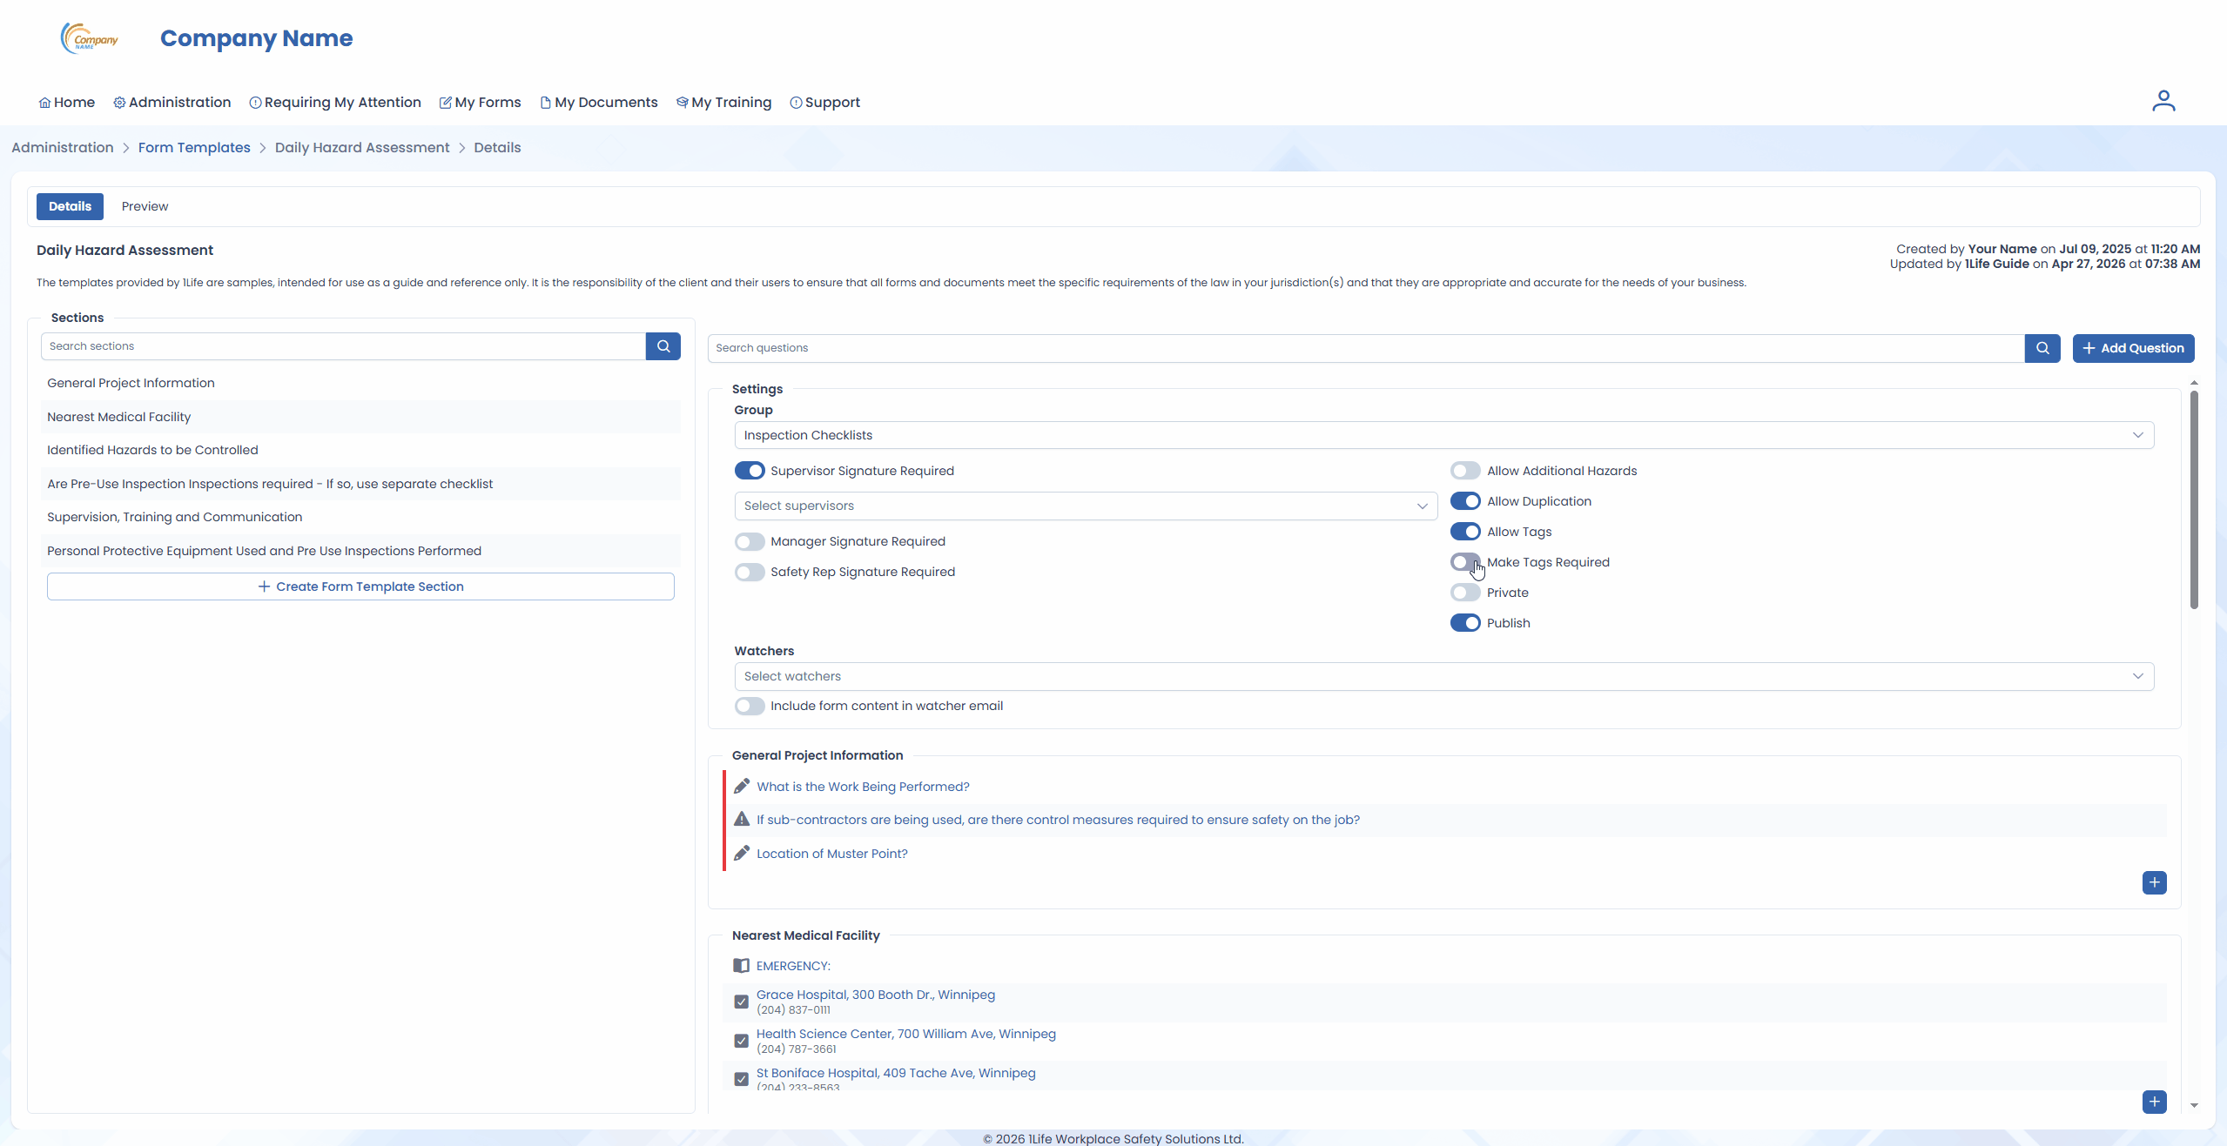
Task: Click the Add Question button
Action: tap(2133, 348)
